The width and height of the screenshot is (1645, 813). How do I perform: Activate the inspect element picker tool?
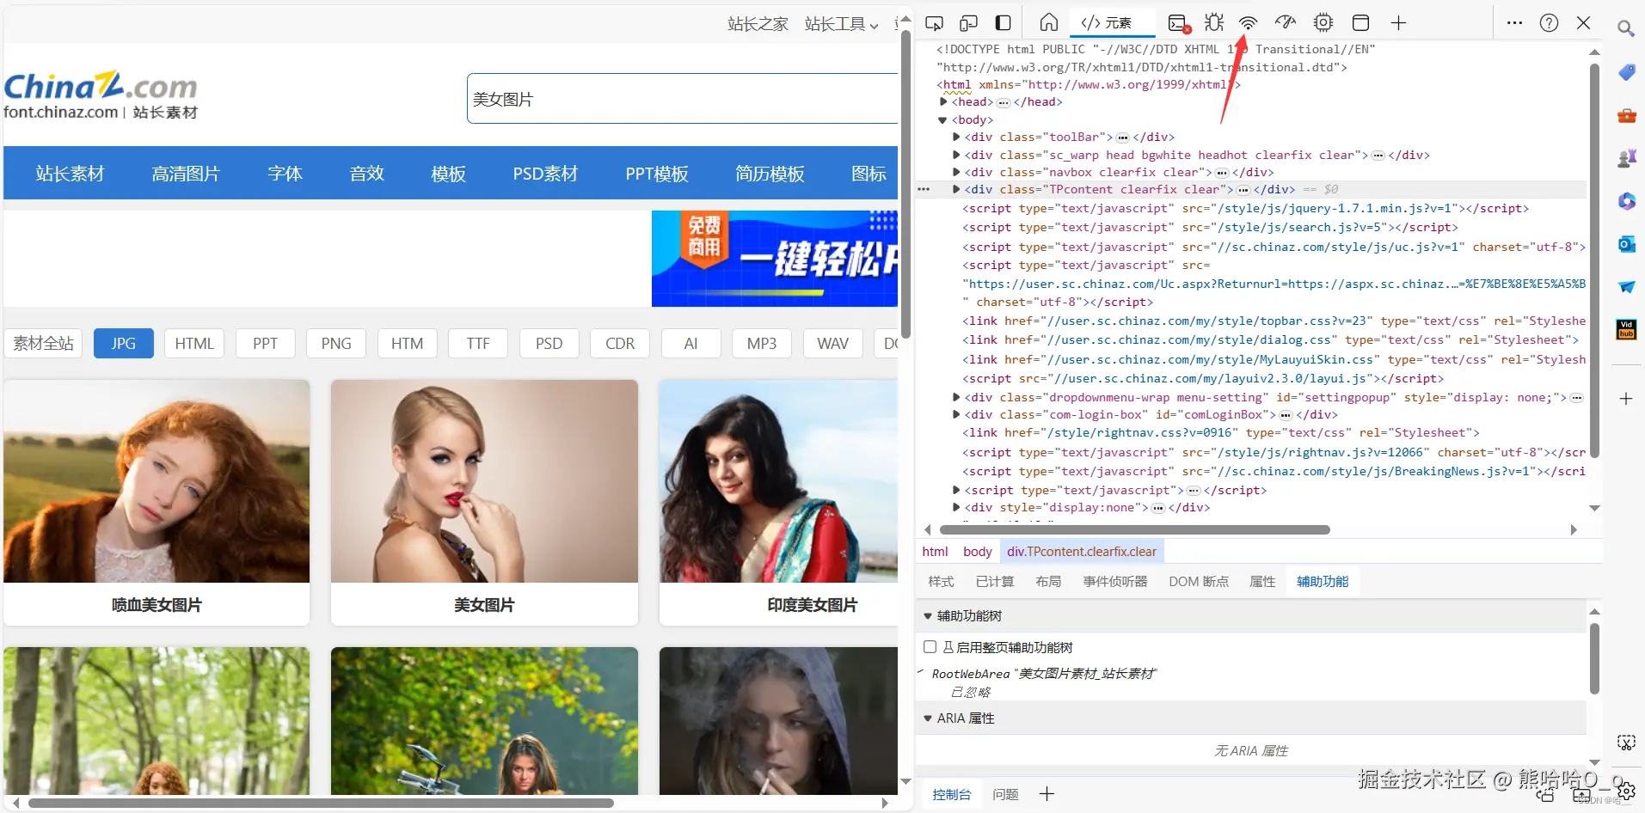tap(934, 23)
